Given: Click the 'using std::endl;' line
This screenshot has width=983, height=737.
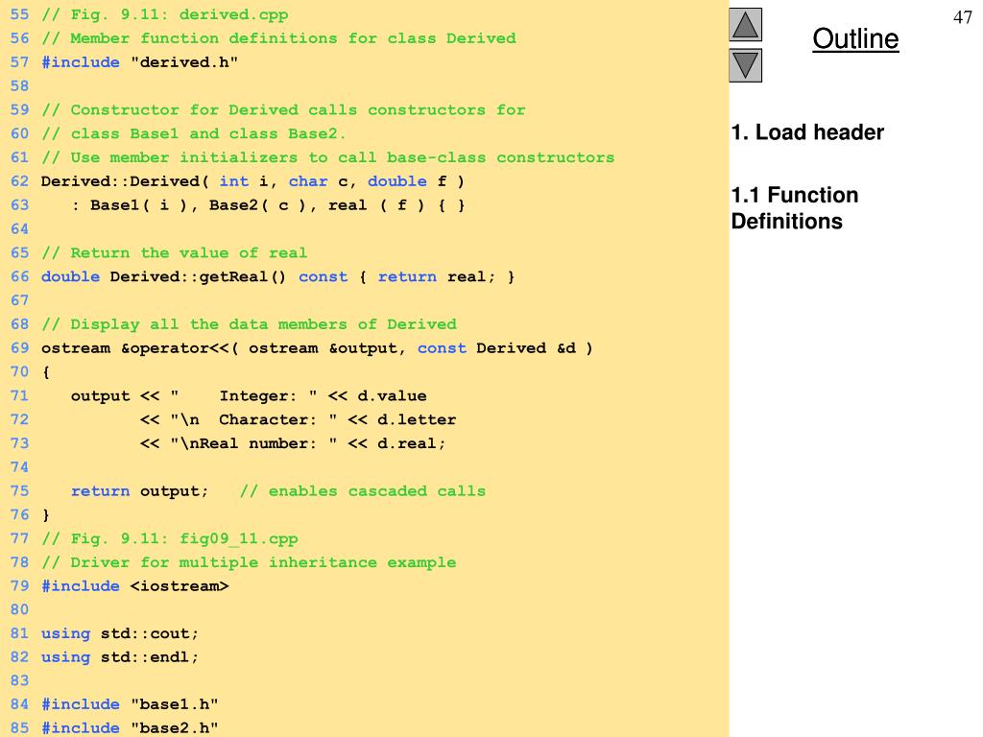Looking at the screenshot, I should pos(120,656).
